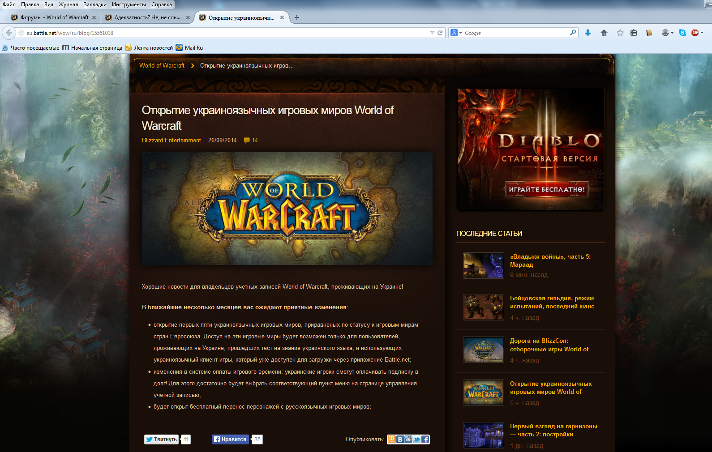Expand the globe extension dropdown arrow
The width and height of the screenshot is (712, 452).
tap(672, 33)
